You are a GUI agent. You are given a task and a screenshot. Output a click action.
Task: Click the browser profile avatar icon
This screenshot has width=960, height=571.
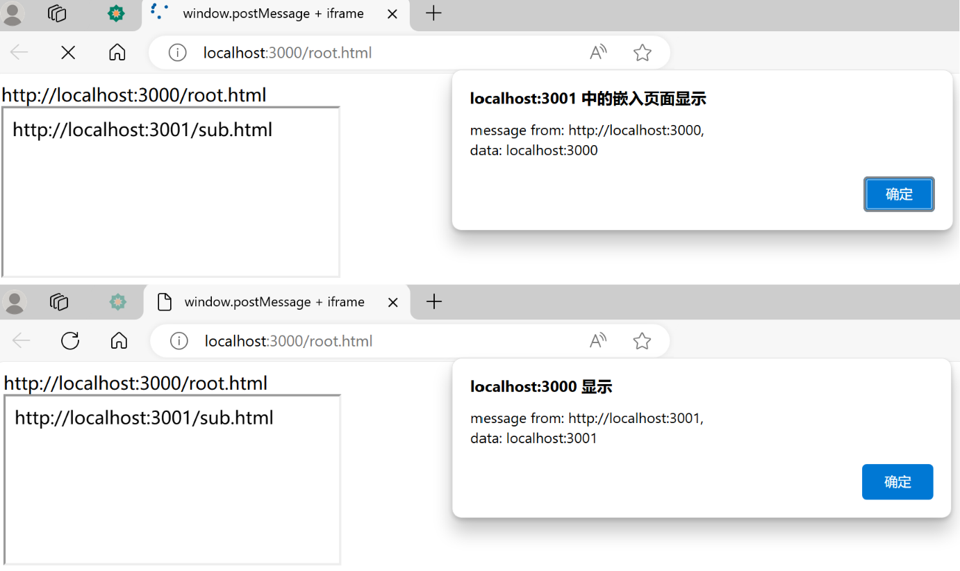[13, 13]
